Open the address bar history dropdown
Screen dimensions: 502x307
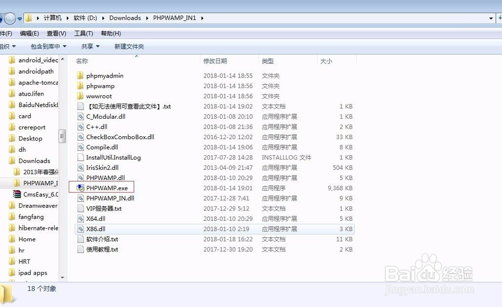click(x=491, y=18)
